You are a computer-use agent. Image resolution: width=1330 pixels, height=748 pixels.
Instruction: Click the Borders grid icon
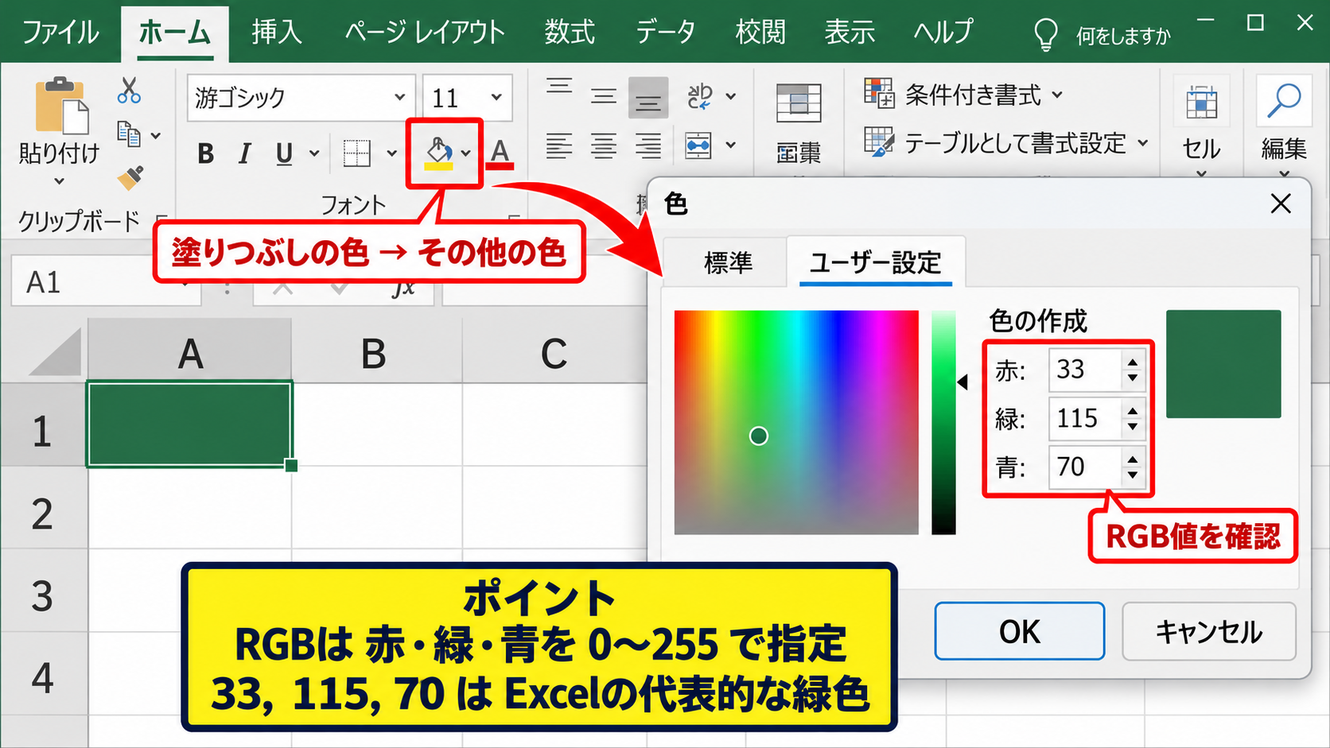pos(356,153)
